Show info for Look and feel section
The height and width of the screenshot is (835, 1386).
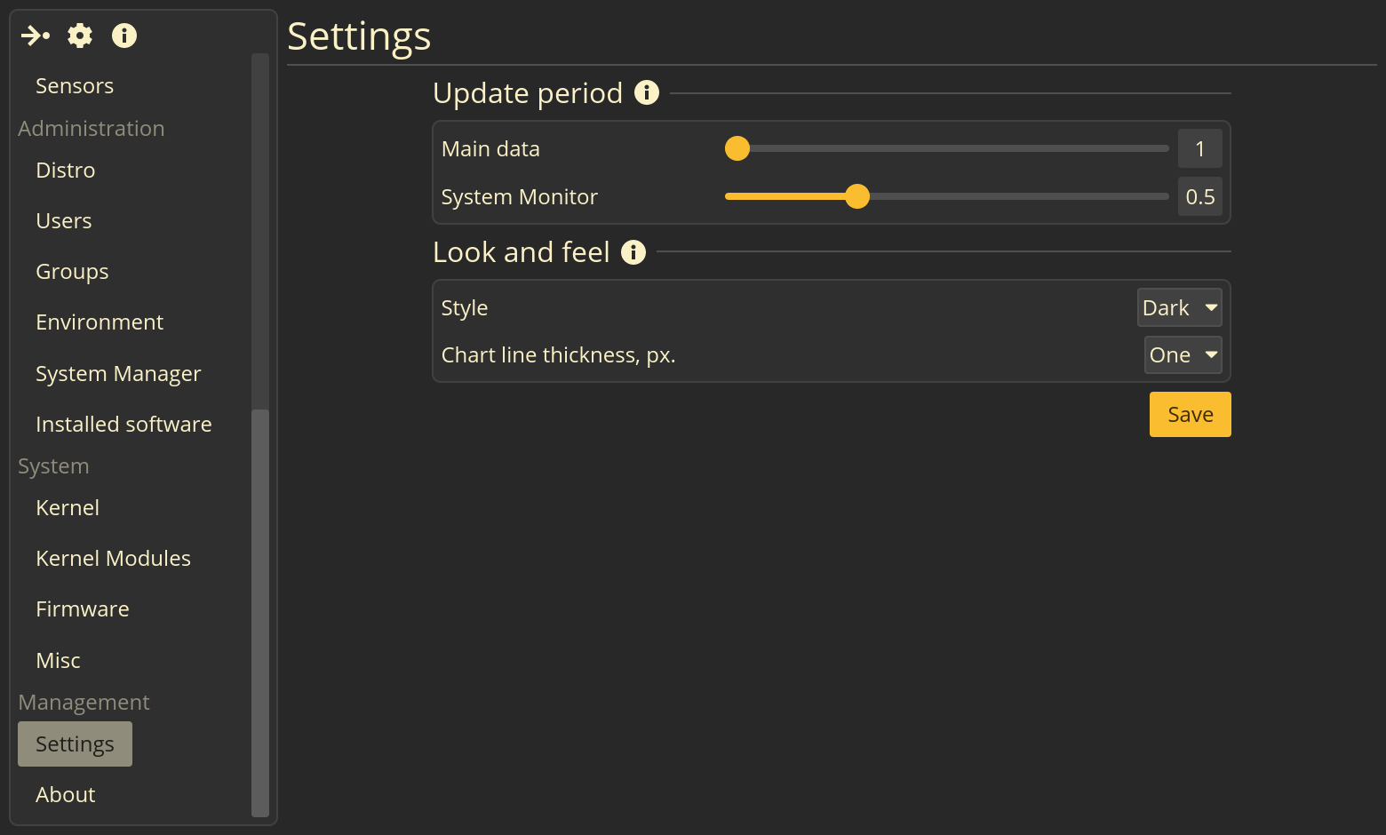633,252
